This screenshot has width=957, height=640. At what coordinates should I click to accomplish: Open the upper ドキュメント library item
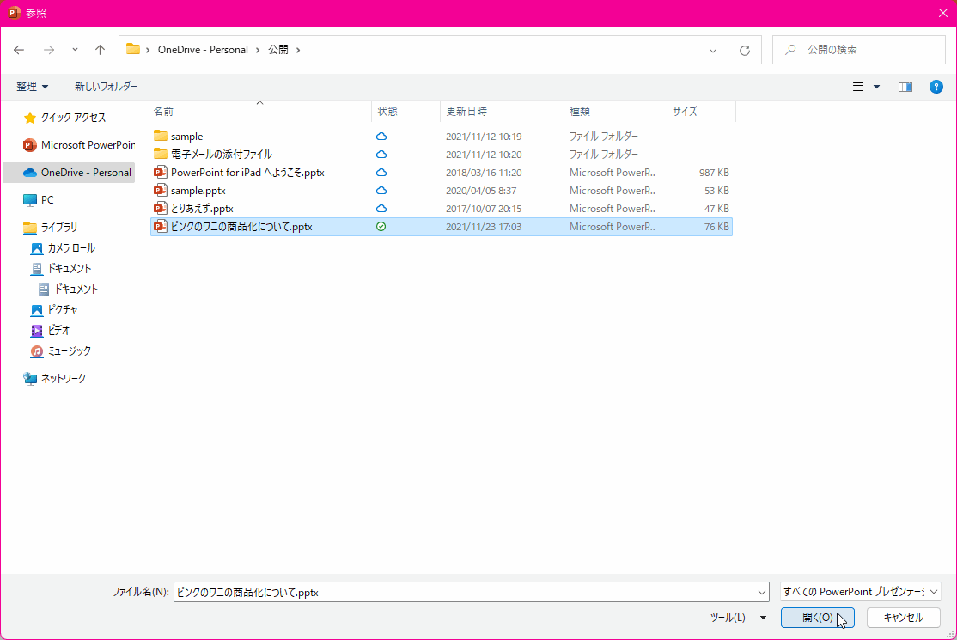click(x=60, y=269)
